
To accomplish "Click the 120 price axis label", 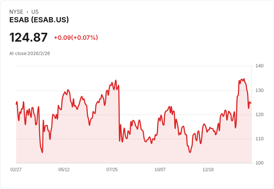I will point(259,115).
